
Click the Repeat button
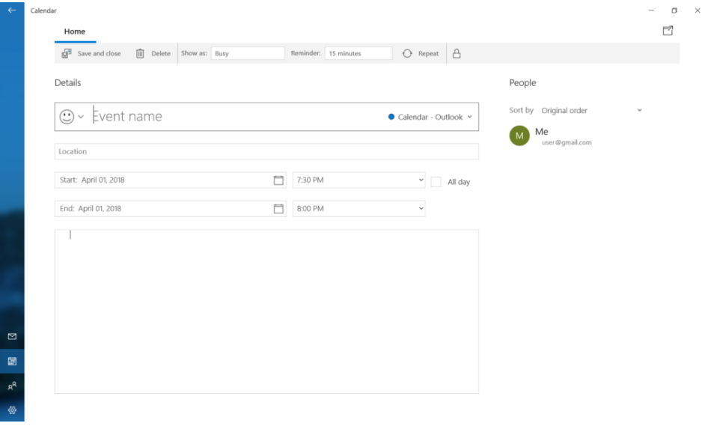point(421,53)
